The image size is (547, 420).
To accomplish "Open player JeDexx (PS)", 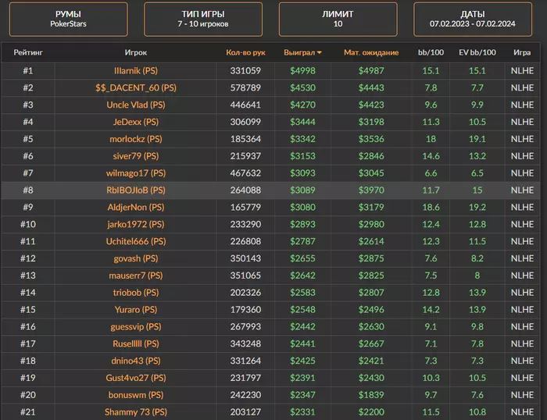I will tap(136, 122).
